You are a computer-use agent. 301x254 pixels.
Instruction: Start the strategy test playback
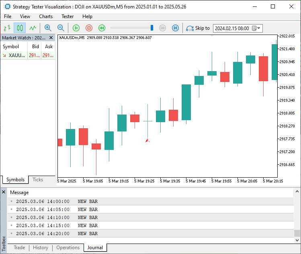tap(76, 28)
